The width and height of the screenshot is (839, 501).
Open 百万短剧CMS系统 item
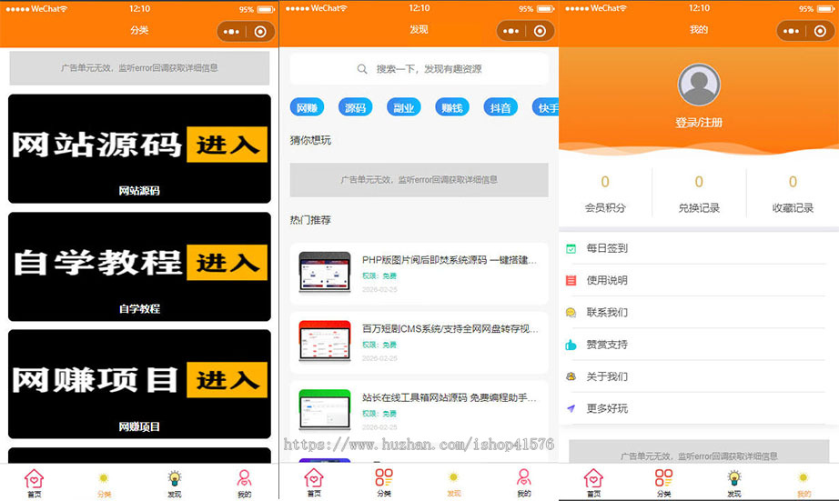click(x=419, y=342)
